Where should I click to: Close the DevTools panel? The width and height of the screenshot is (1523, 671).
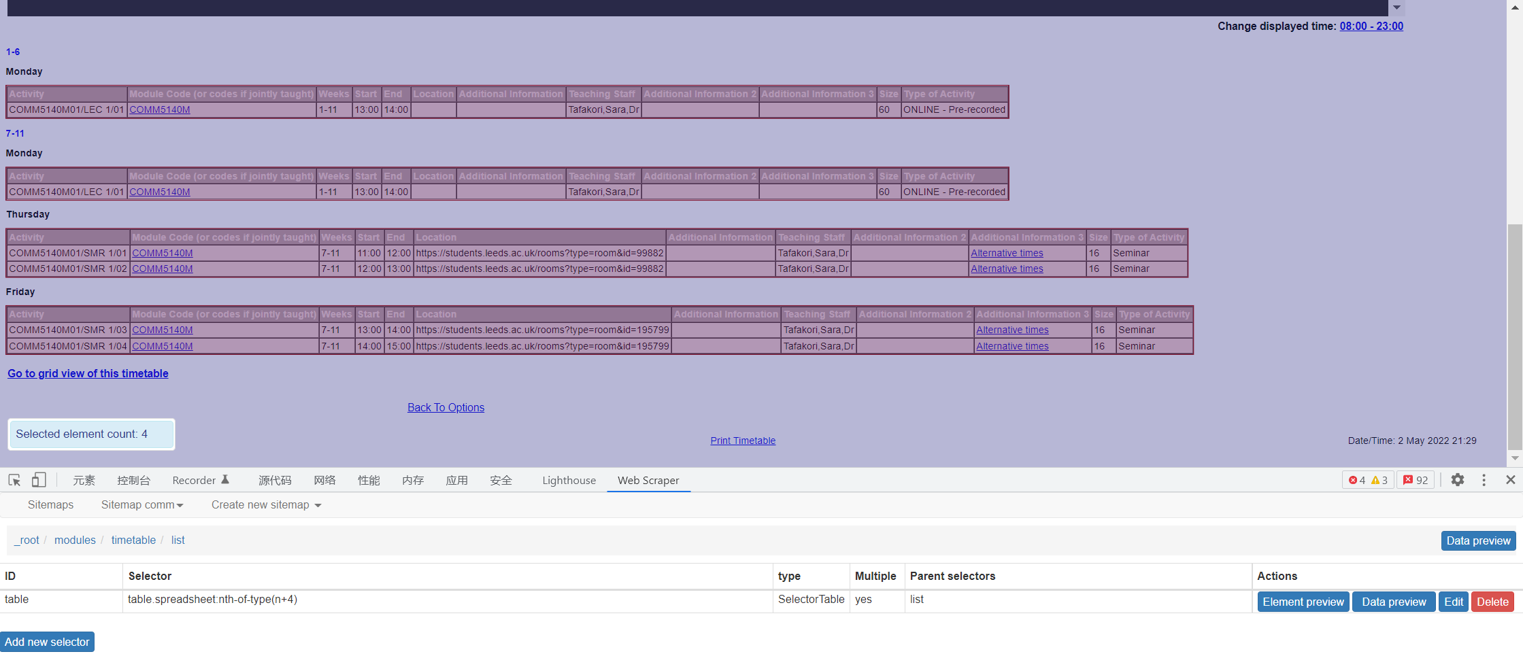point(1510,480)
